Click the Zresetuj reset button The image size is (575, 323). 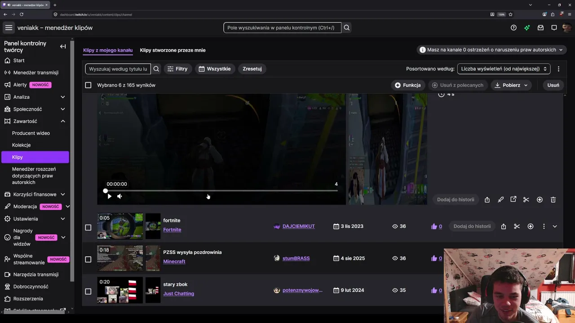coord(252,69)
